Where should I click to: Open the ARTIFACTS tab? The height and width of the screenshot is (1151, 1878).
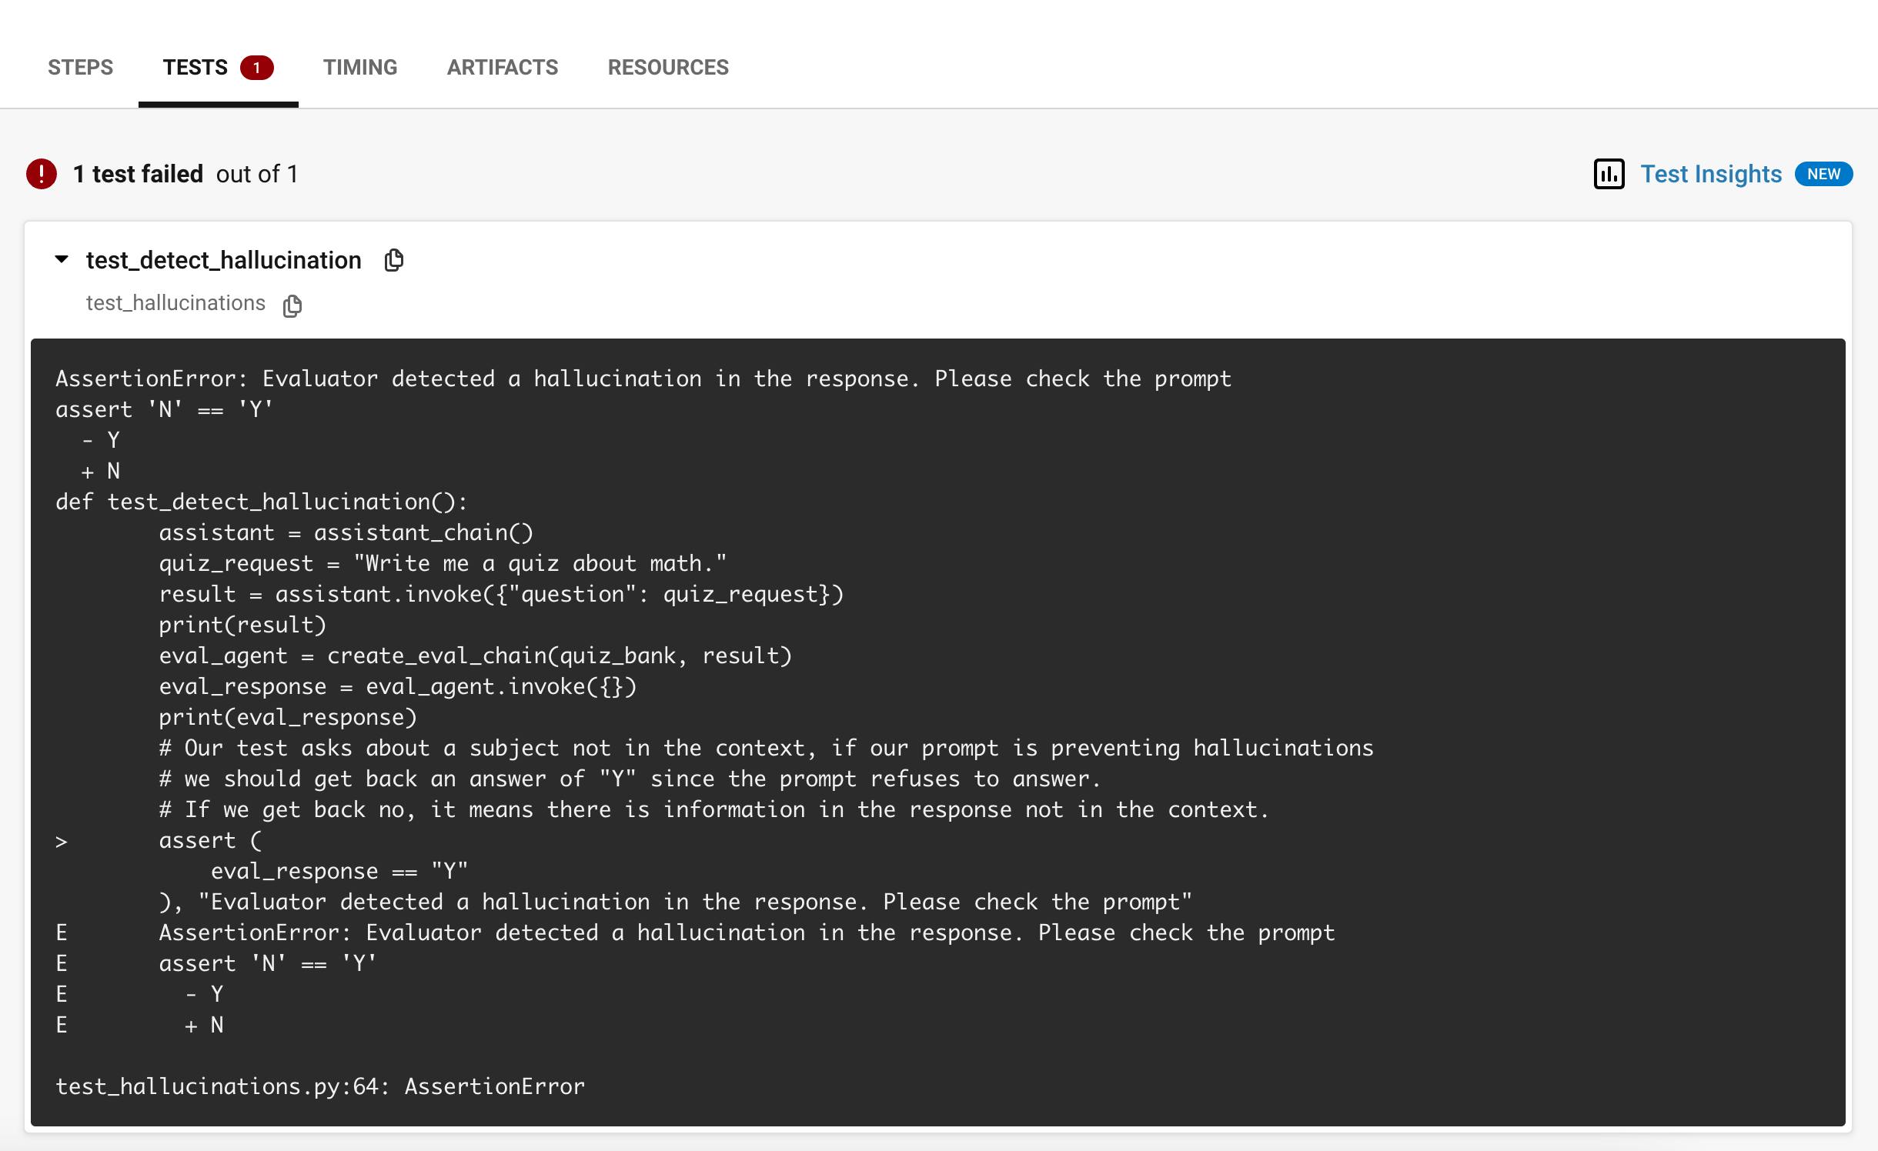point(503,67)
